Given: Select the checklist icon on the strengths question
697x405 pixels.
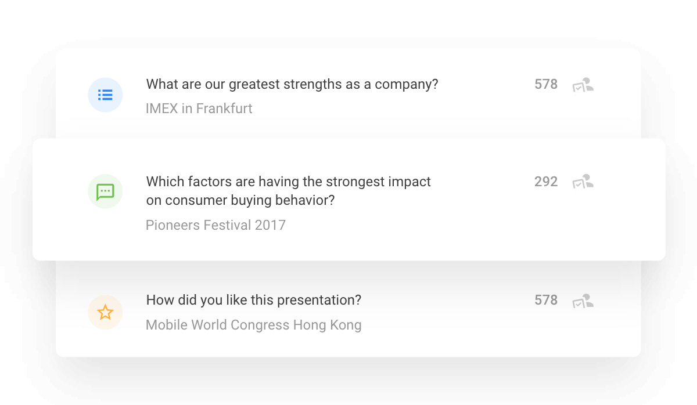Looking at the screenshot, I should coord(105,95).
